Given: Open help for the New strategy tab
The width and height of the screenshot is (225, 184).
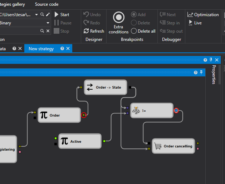Looking at the screenshot, I should [x=62, y=49].
